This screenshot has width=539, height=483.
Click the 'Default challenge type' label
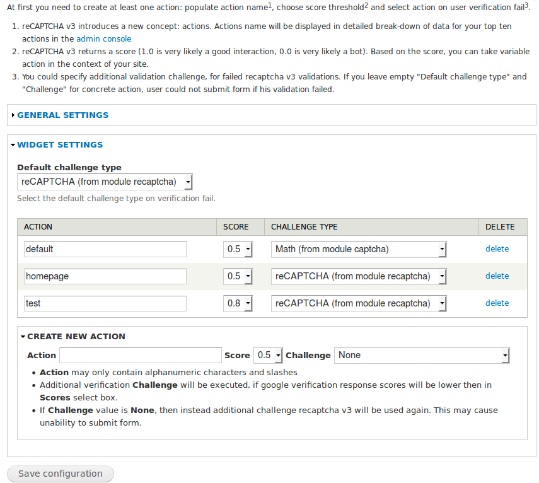point(69,168)
